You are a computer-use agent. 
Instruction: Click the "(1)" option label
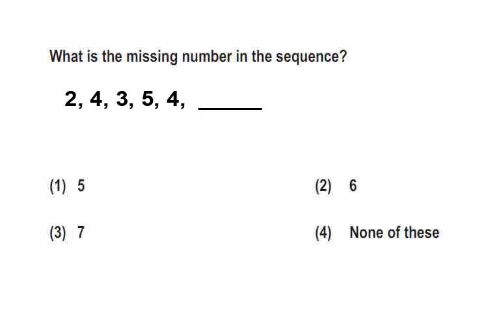pos(58,187)
